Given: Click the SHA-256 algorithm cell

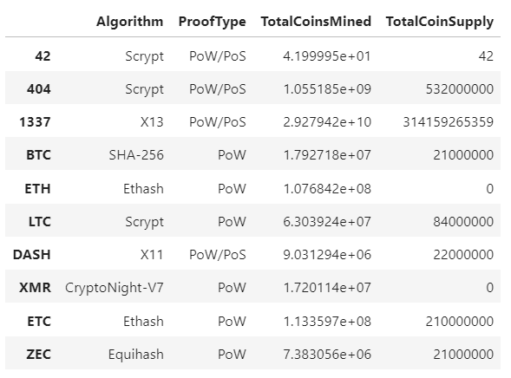Looking at the screenshot, I should 136,155.
